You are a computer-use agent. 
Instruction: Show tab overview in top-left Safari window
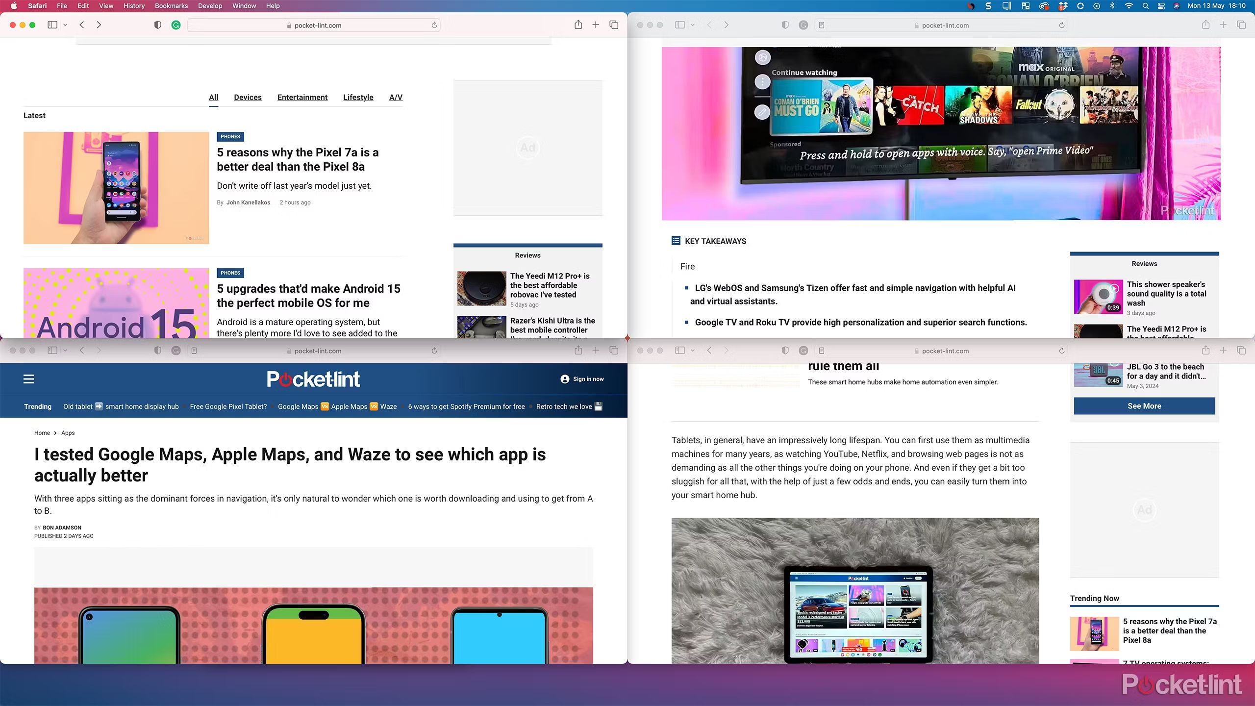(614, 25)
